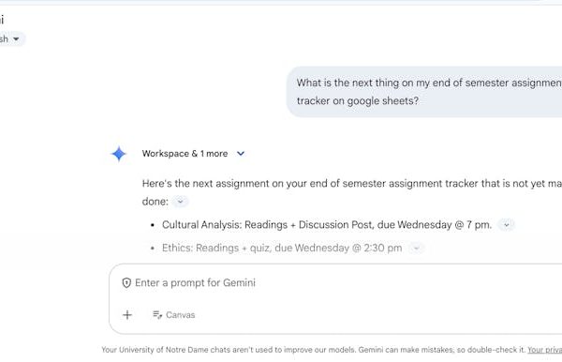The height and width of the screenshot is (362, 562).
Task: Expand the Workspace & 1 more chevron
Action: (x=241, y=154)
